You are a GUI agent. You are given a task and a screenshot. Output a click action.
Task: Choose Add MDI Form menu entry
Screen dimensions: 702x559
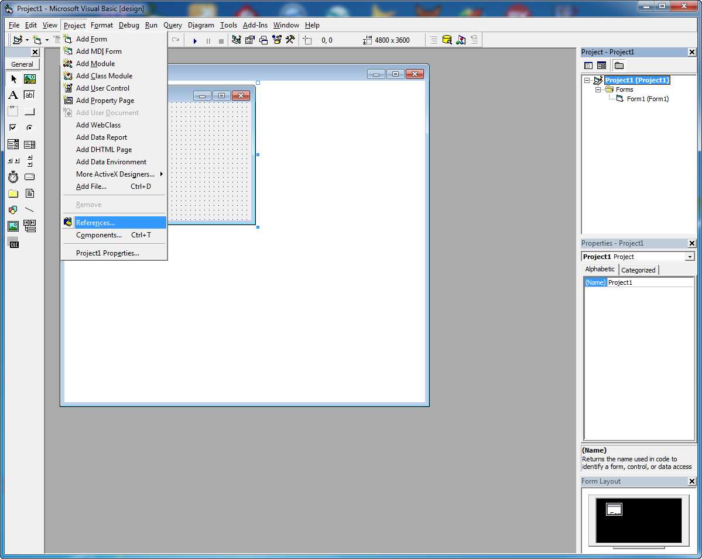pos(115,51)
